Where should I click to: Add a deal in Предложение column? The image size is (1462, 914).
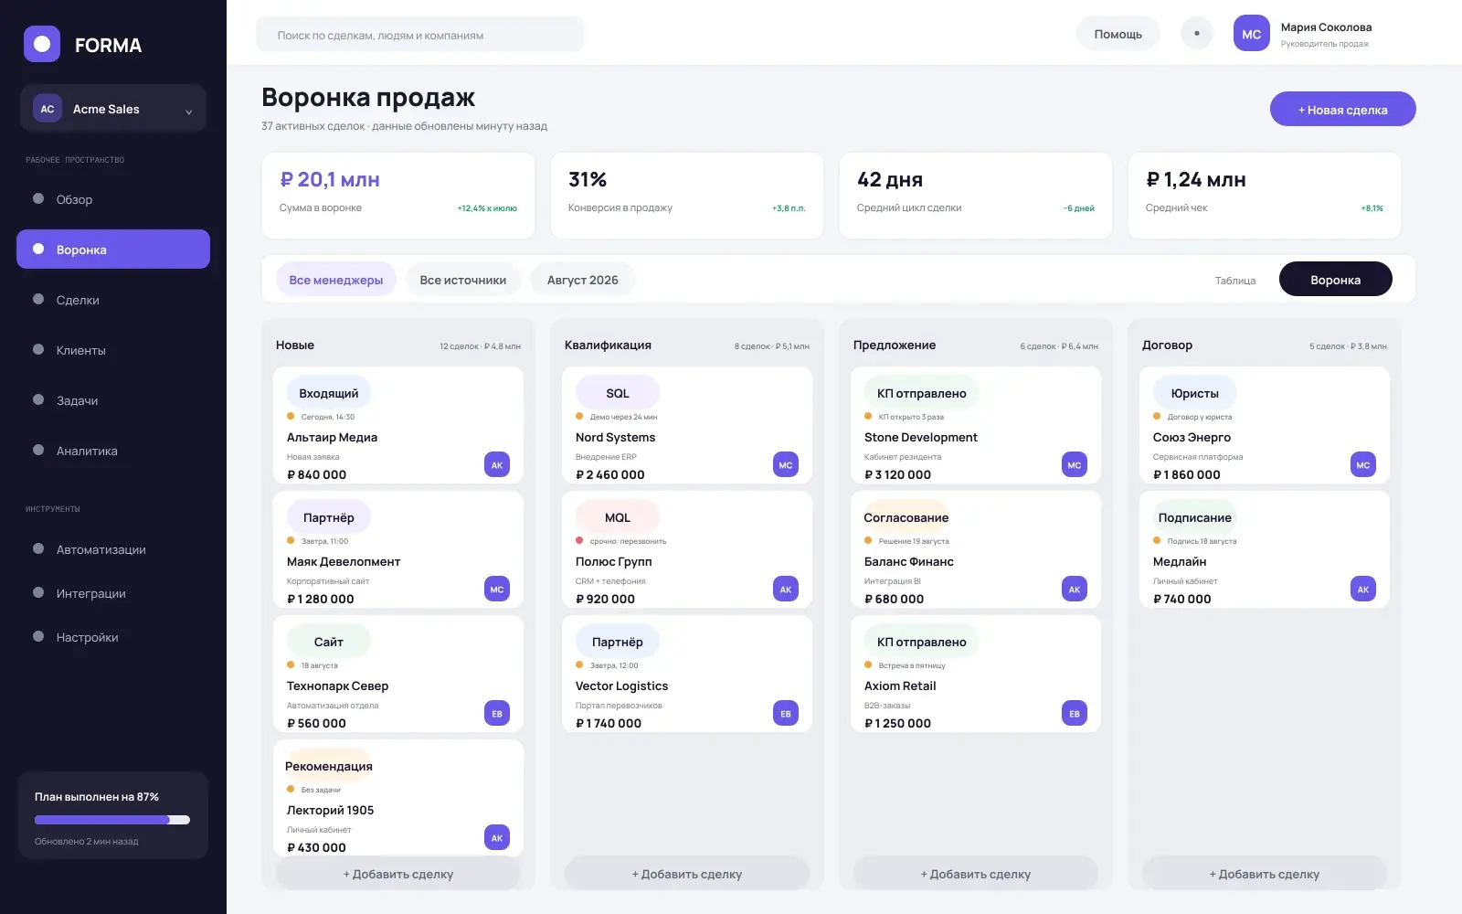point(976,874)
